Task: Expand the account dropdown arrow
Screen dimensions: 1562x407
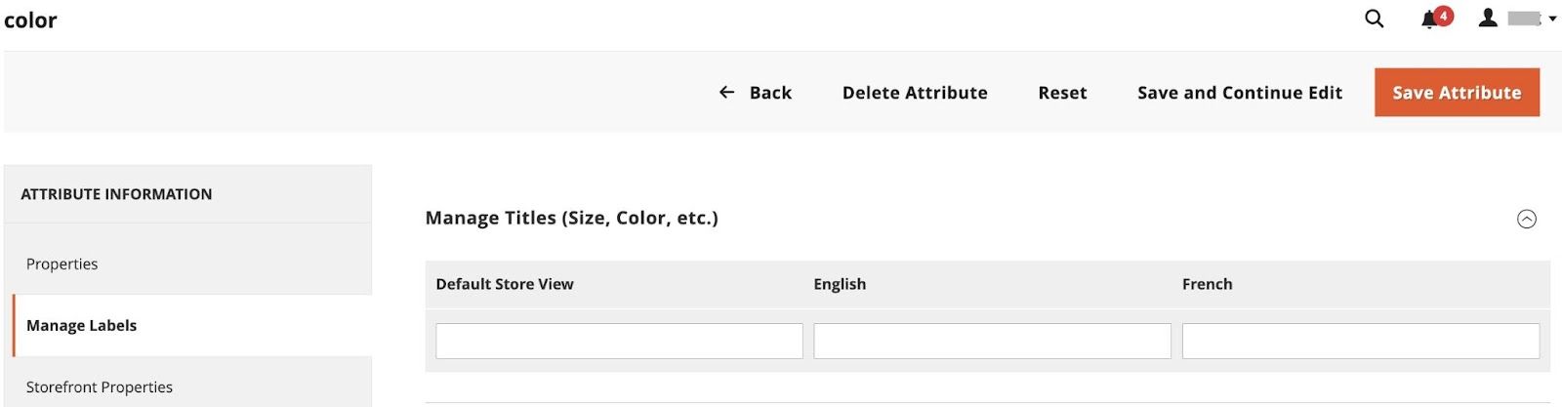Action: (x=1552, y=19)
